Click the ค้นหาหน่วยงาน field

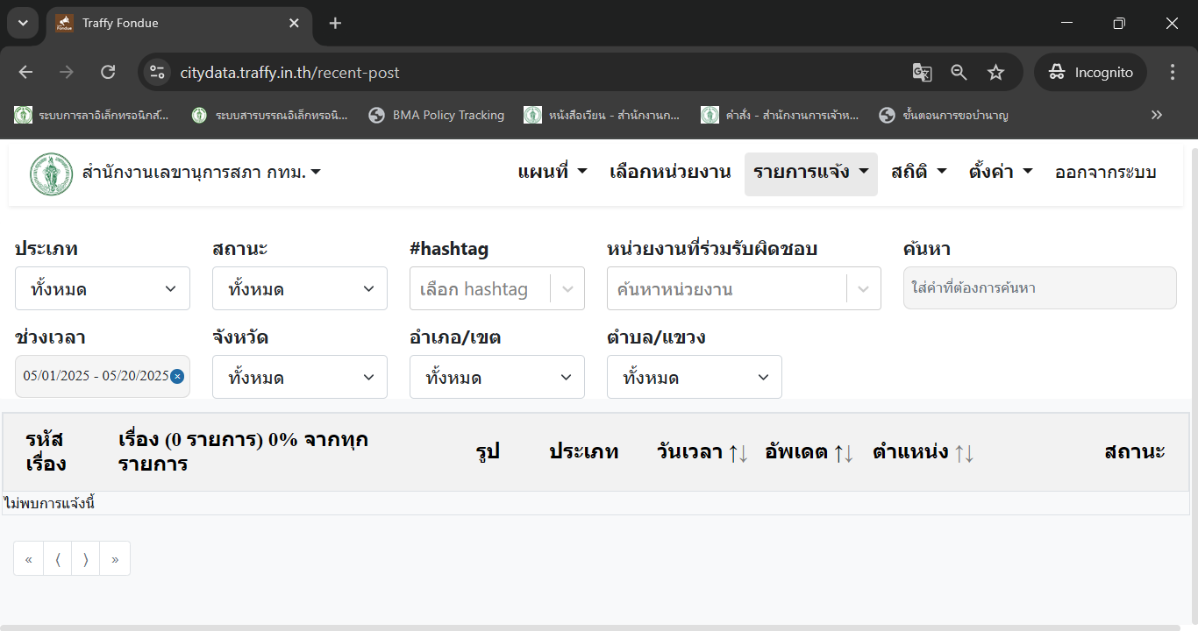tap(726, 288)
